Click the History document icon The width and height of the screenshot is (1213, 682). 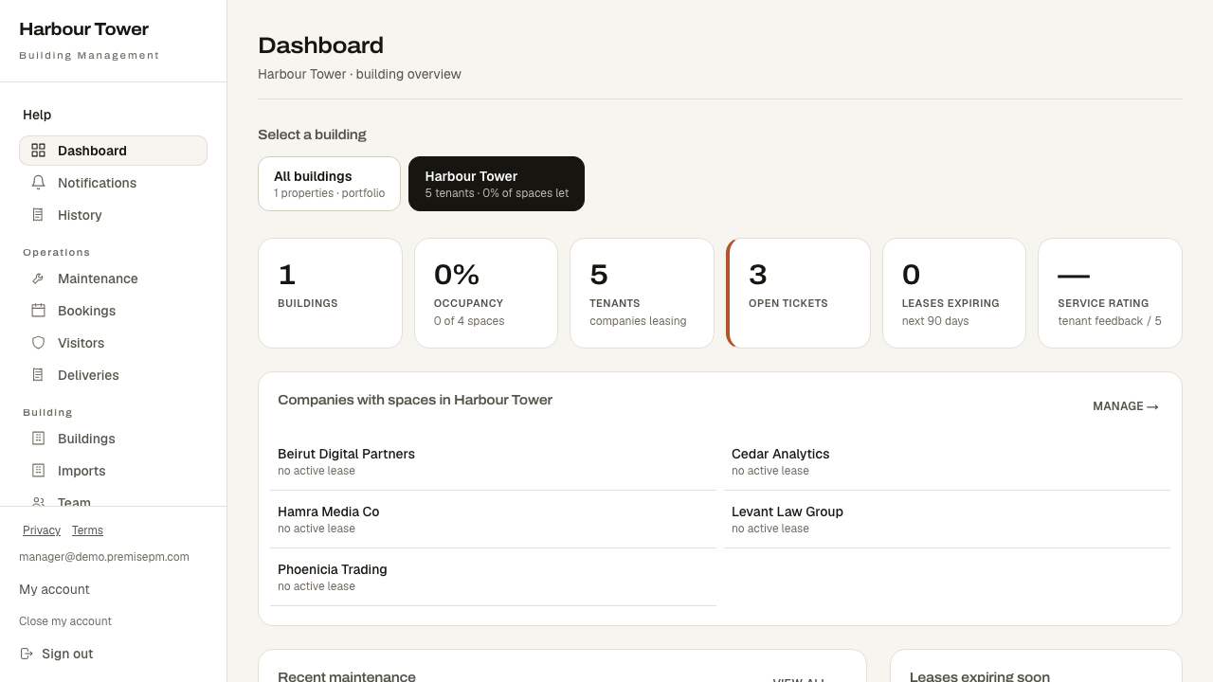38,215
